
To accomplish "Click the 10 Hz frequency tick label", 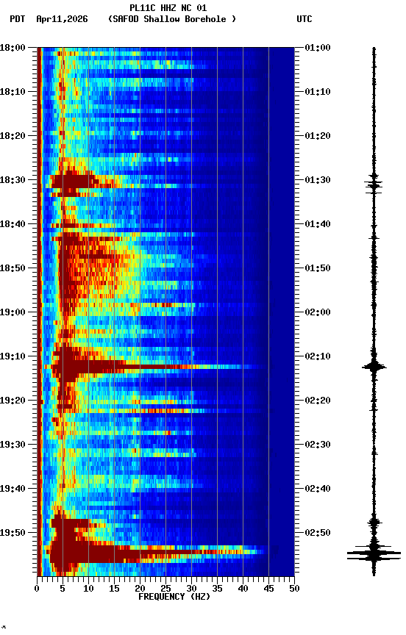I will 88,589.
